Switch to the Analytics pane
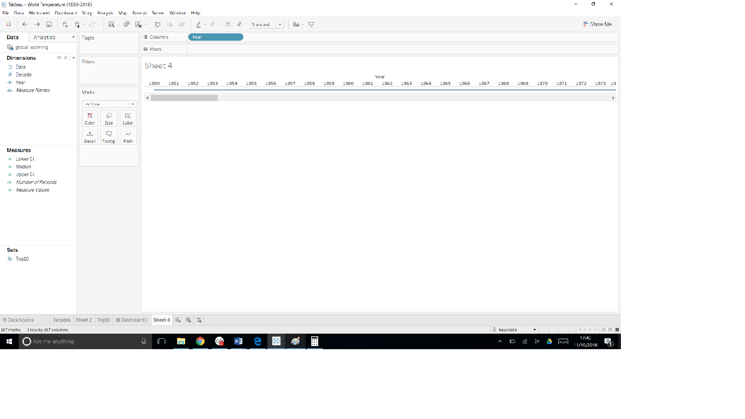The height and width of the screenshot is (419, 745). [45, 37]
